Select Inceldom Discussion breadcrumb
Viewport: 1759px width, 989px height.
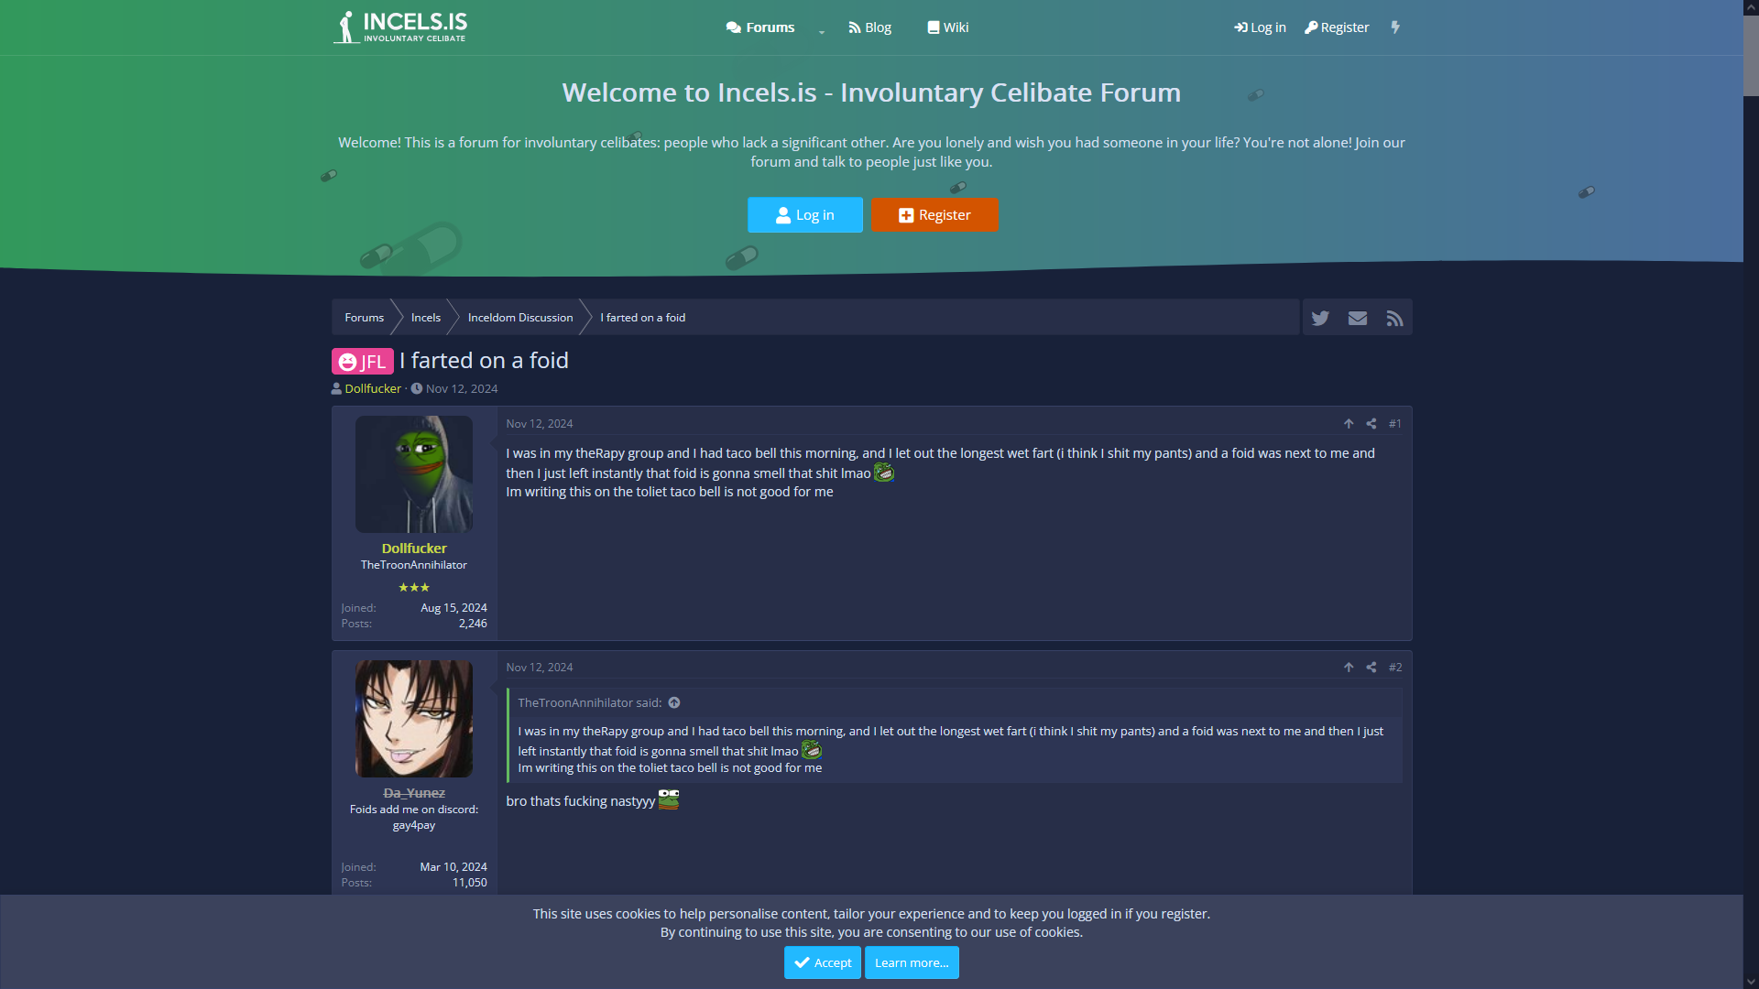[x=519, y=318]
